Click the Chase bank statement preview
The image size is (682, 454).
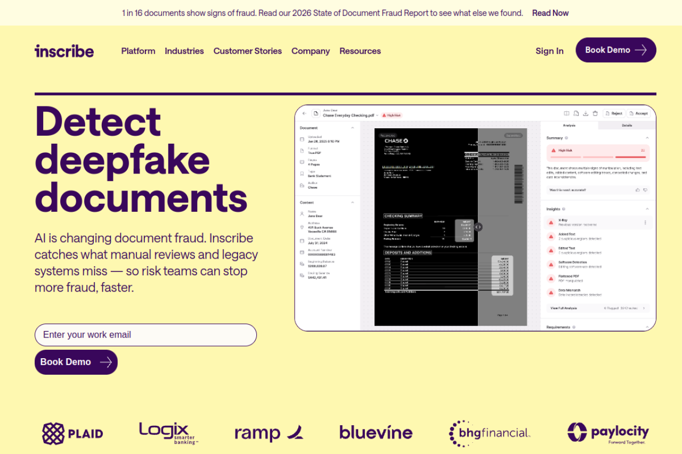451,227
